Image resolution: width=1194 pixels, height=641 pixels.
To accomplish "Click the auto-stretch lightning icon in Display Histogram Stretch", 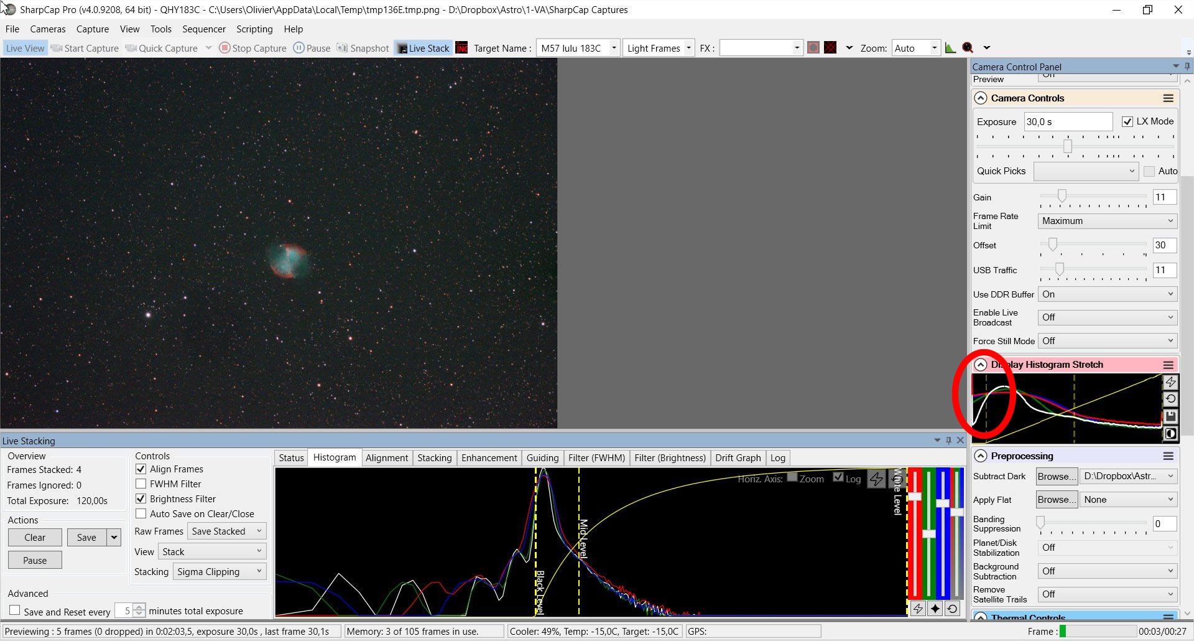I will pos(1170,382).
